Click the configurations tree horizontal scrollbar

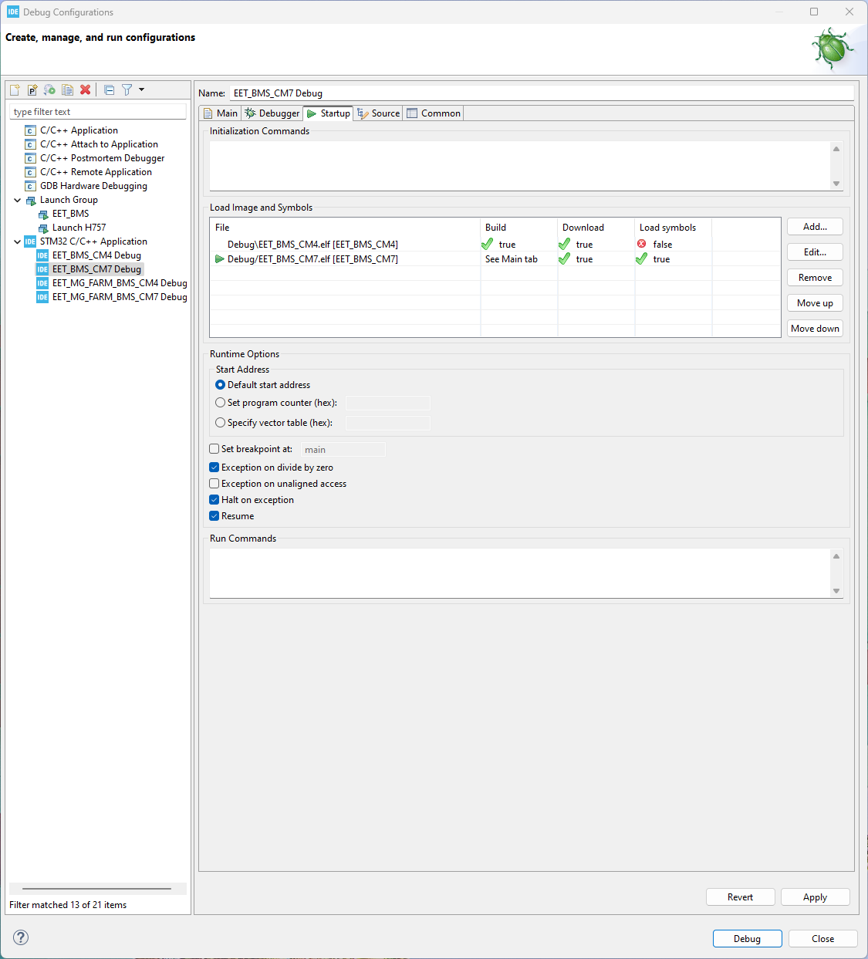pos(97,889)
